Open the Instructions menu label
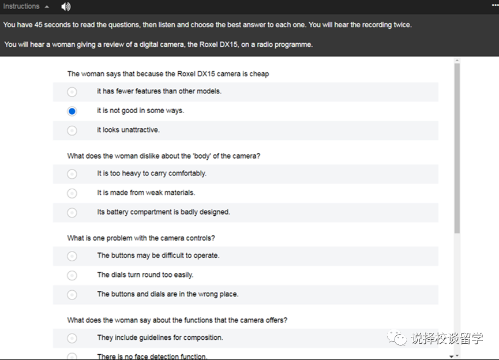 [x=21, y=6]
